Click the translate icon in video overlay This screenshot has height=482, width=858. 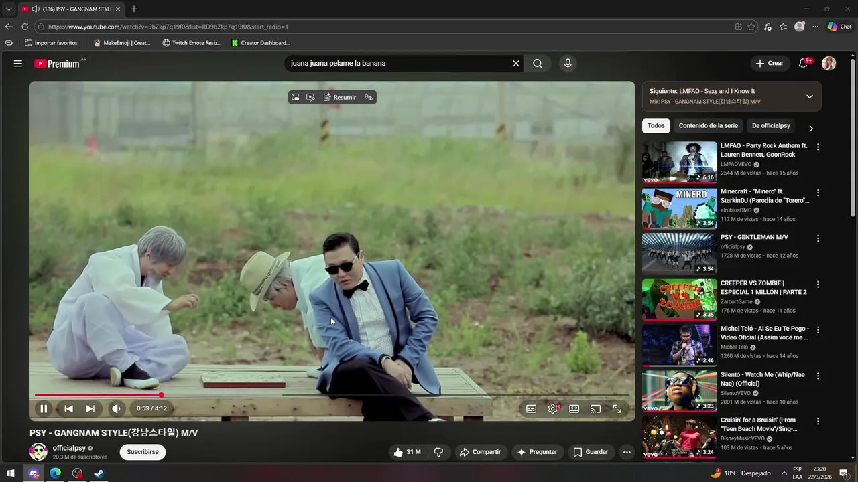click(369, 97)
